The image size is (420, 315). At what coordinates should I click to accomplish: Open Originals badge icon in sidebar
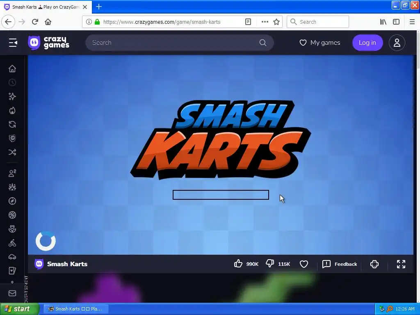pyautogui.click(x=12, y=138)
